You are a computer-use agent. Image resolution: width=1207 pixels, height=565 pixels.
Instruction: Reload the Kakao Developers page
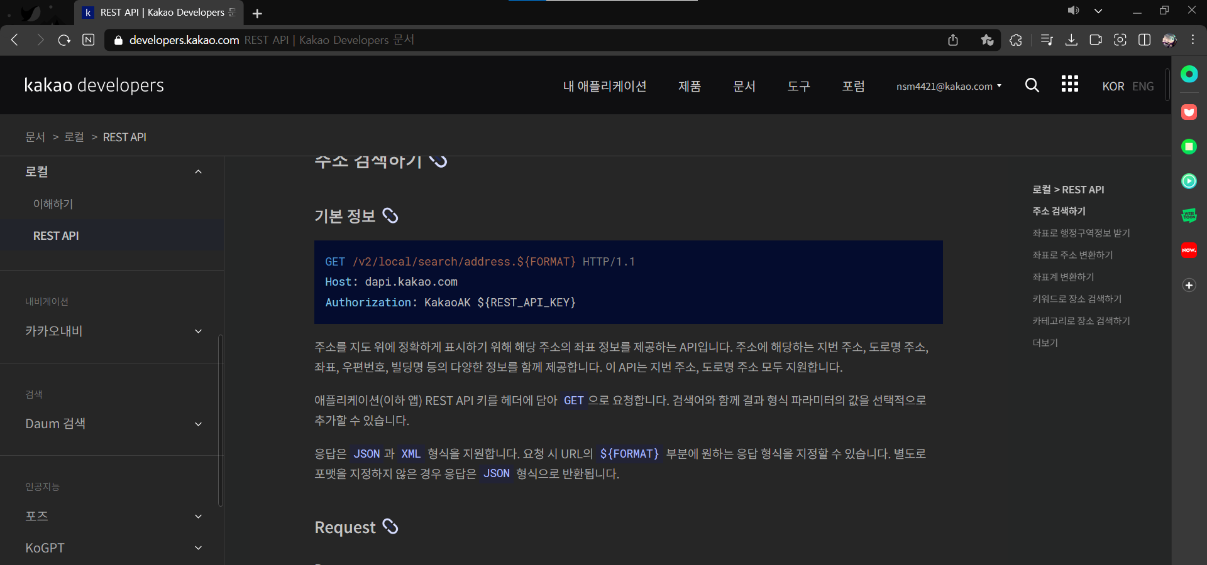64,40
